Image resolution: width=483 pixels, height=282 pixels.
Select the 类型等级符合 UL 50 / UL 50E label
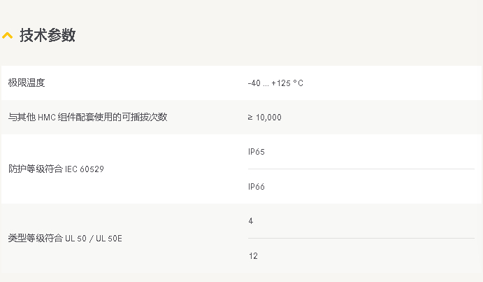tap(65, 238)
